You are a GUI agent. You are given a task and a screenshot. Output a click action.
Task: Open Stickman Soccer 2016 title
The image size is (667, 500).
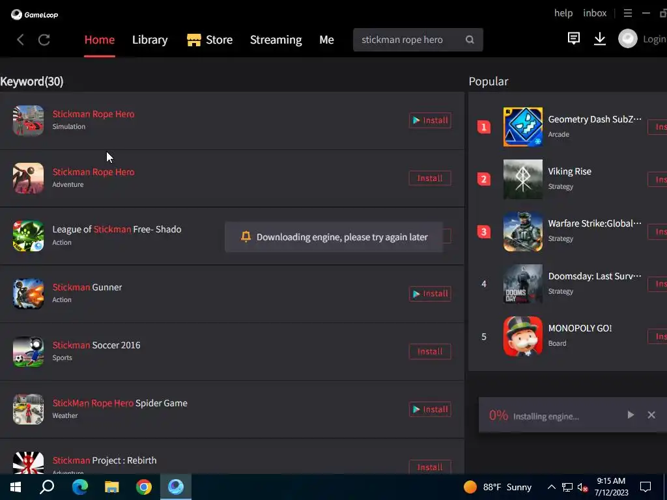coord(96,345)
